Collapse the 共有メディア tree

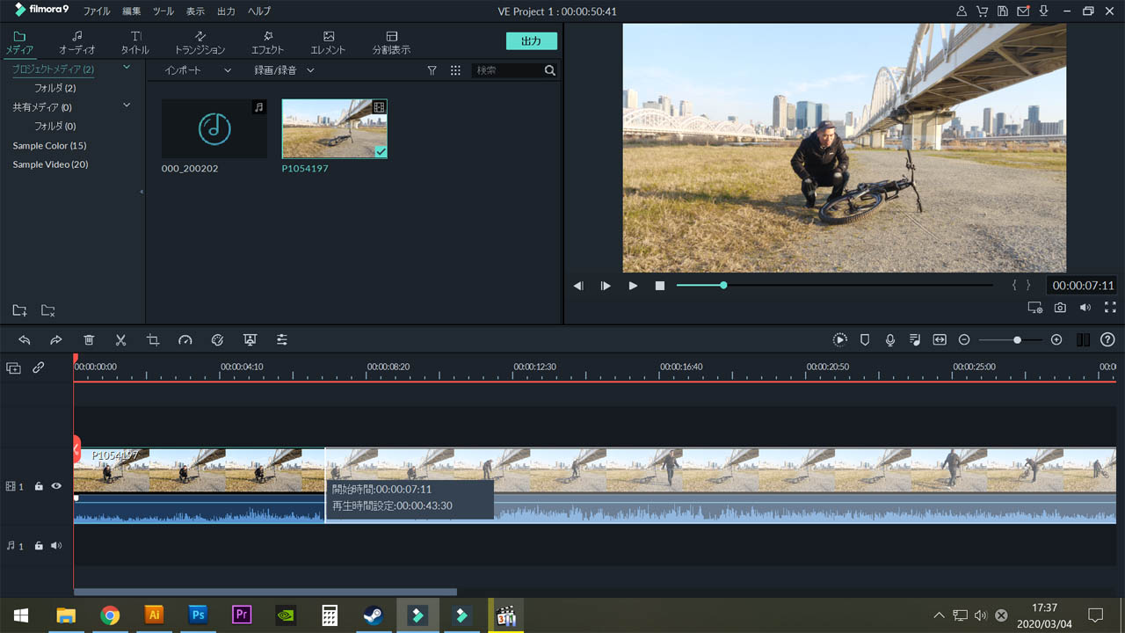[x=126, y=105]
